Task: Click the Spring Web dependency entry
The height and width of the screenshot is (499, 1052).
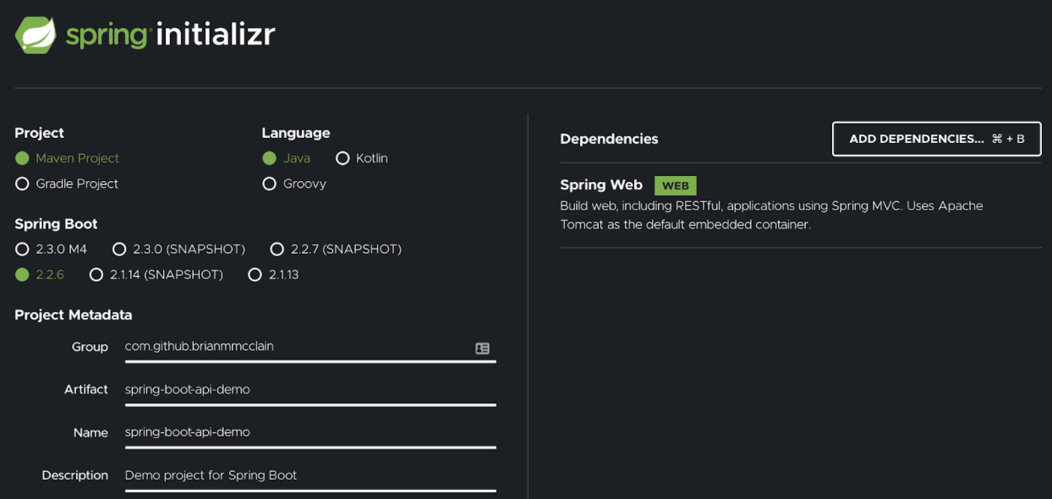Action: click(601, 185)
